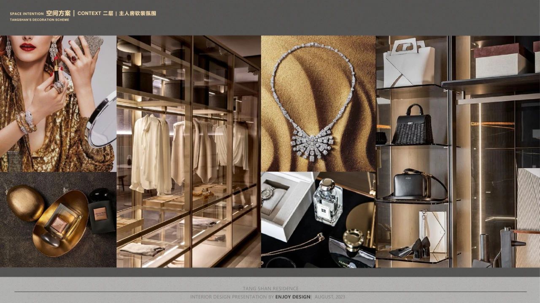Viewport: 540px width, 303px height.
Task: Select the woman with red lipstick image
Action: click(58, 103)
